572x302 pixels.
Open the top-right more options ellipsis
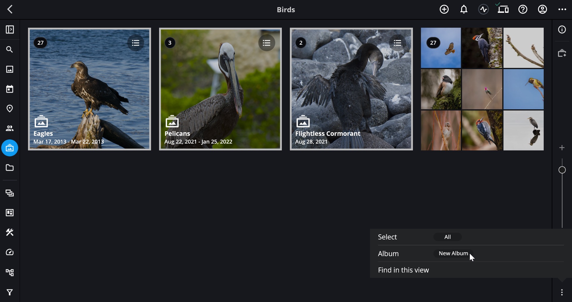(562, 9)
